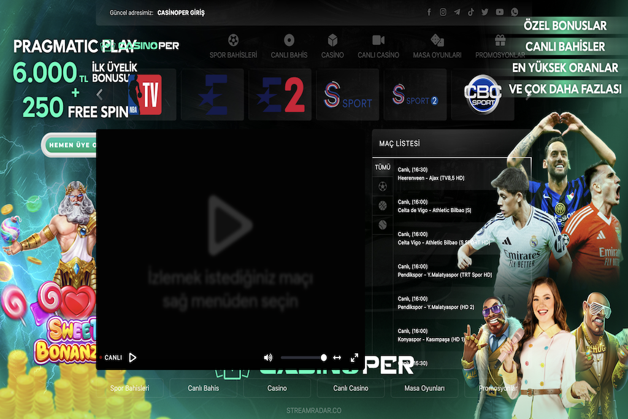Image resolution: width=628 pixels, height=419 pixels.
Task: Filter match list by football icon
Action: (x=383, y=186)
